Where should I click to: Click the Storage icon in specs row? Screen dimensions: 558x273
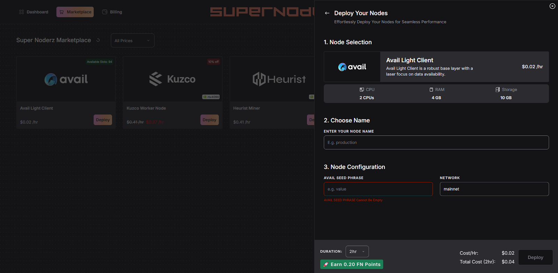click(x=498, y=90)
